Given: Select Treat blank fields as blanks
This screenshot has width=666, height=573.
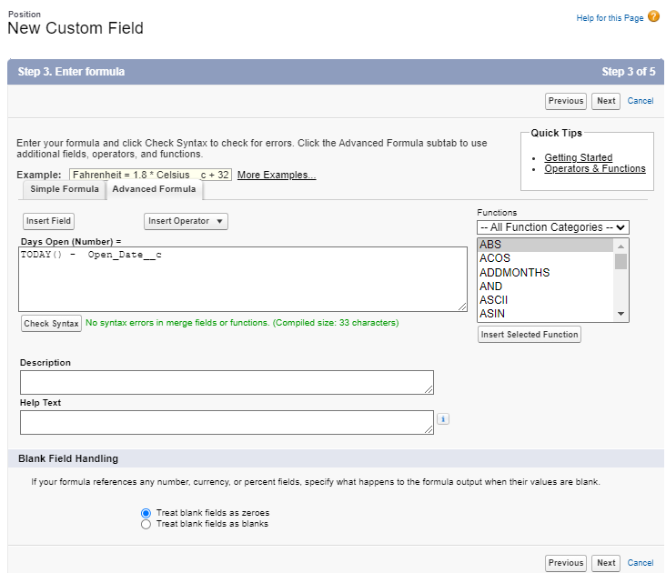Looking at the screenshot, I should click(146, 524).
